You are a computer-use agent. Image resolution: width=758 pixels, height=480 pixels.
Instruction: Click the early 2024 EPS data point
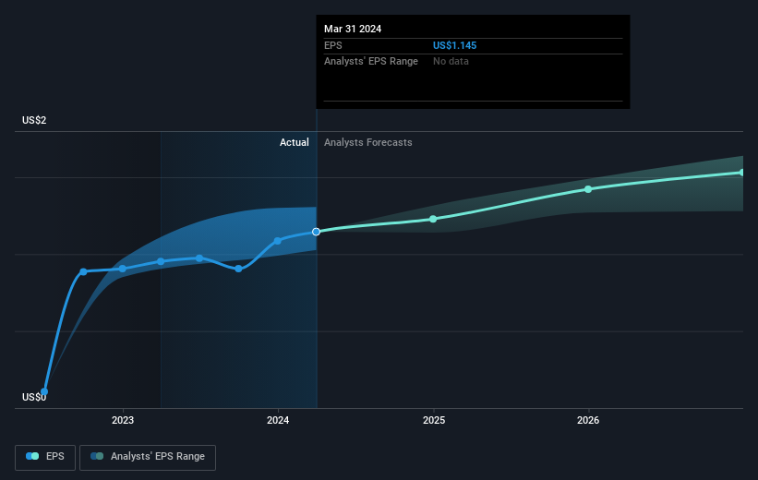[x=278, y=241]
